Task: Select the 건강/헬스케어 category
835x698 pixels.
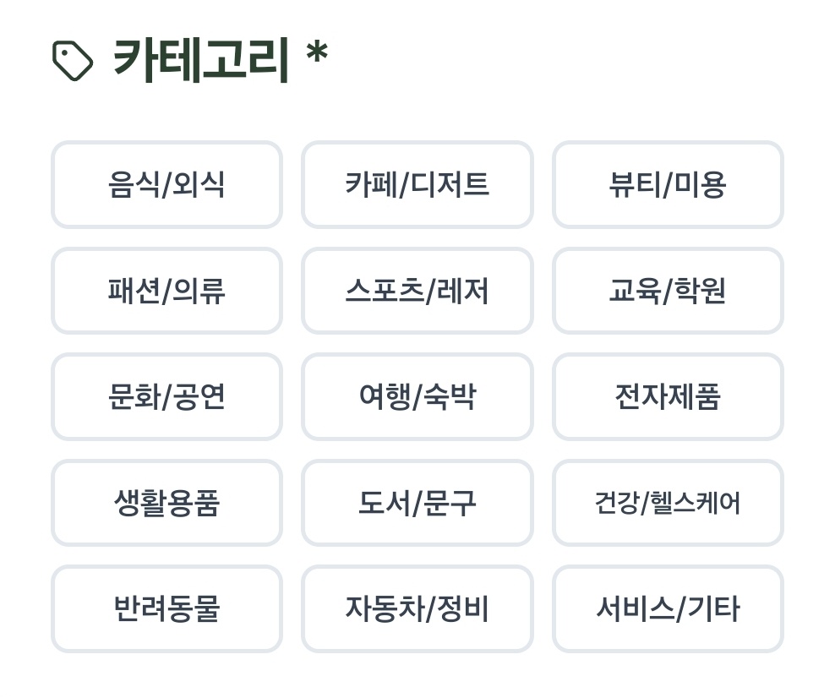Action: point(668,503)
